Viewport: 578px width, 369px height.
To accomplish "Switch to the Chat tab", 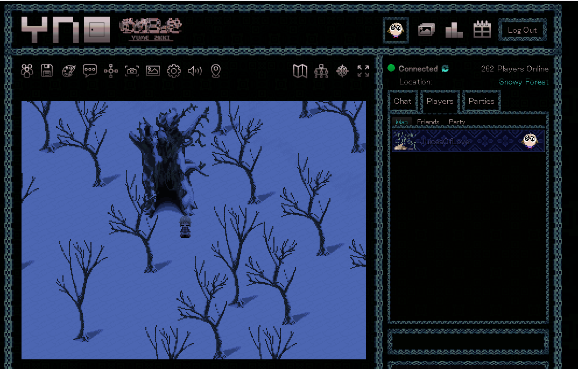I will point(403,101).
